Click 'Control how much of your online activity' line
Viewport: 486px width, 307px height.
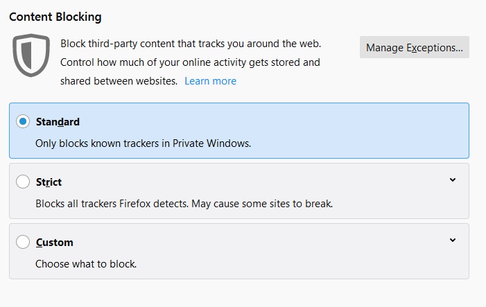click(x=190, y=62)
